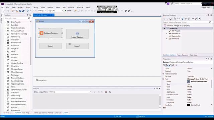
Task: Switch Properties grid to Alphabetical view
Action: click(x=167, y=65)
